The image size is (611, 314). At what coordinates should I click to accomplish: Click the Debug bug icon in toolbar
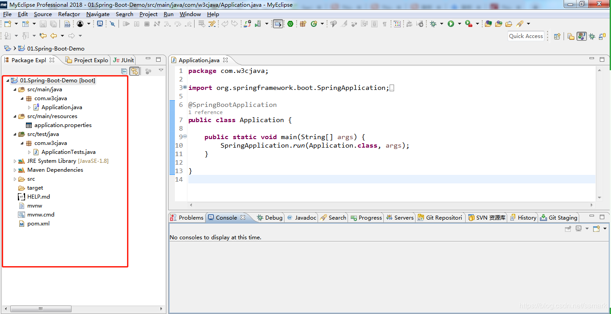tap(433, 24)
